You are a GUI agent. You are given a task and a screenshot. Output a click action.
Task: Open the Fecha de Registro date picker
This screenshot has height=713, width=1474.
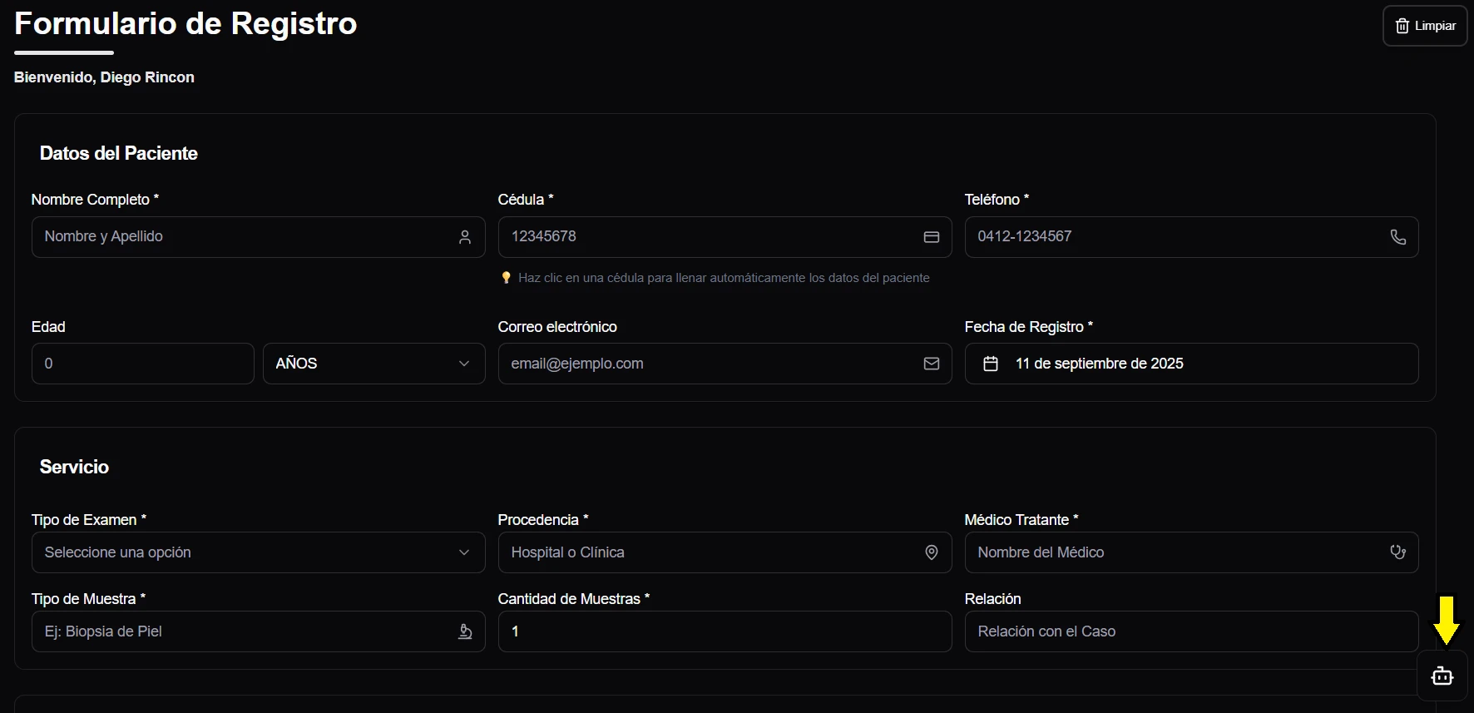coord(1191,364)
